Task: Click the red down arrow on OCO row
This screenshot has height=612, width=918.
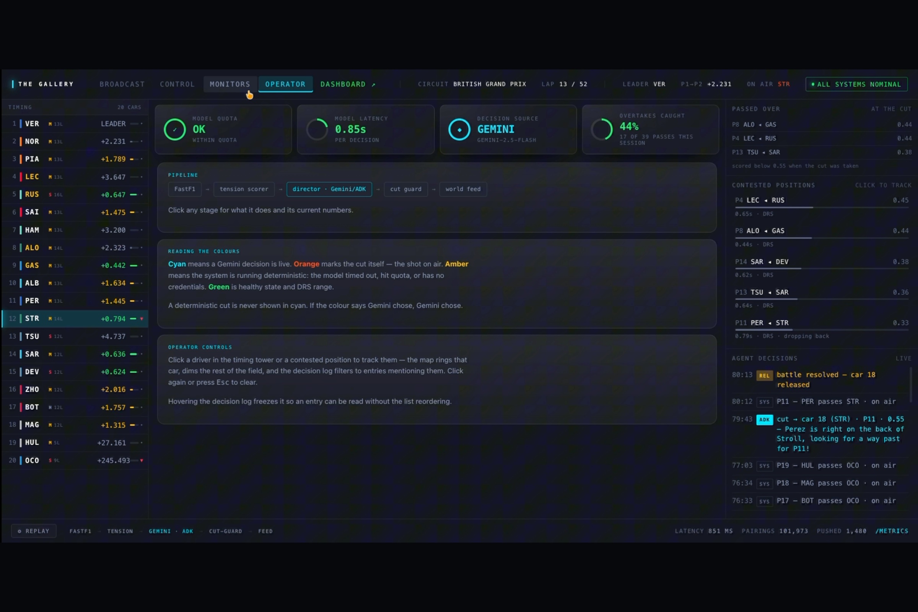Action: (141, 461)
